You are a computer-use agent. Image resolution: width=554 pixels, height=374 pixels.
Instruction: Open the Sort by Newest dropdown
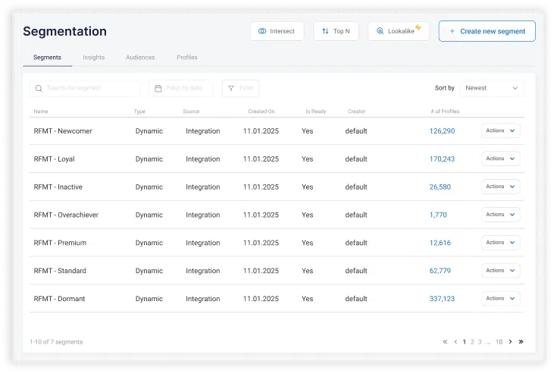(492, 88)
